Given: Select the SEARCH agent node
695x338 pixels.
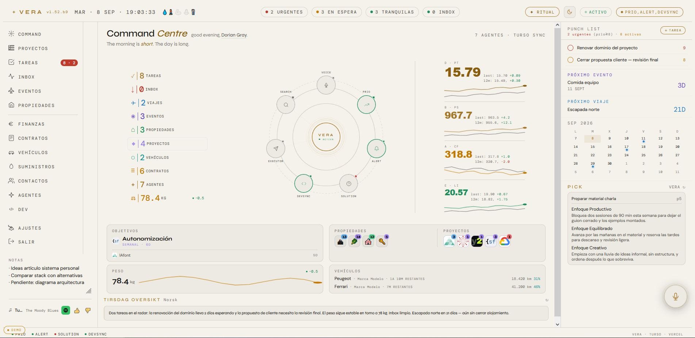Looking at the screenshot, I should [286, 105].
